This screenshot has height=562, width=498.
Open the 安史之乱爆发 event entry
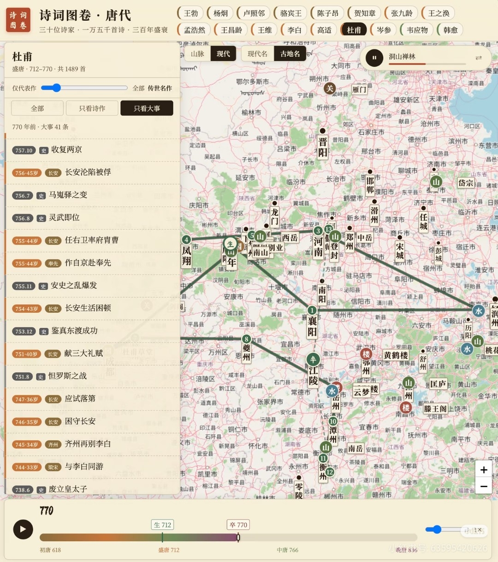92,286
